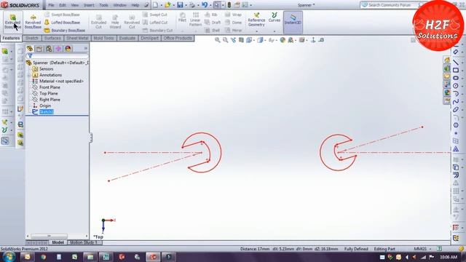Image resolution: width=466 pixels, height=262 pixels.
Task: Click the Linear Pattern tool
Action: tap(195, 20)
